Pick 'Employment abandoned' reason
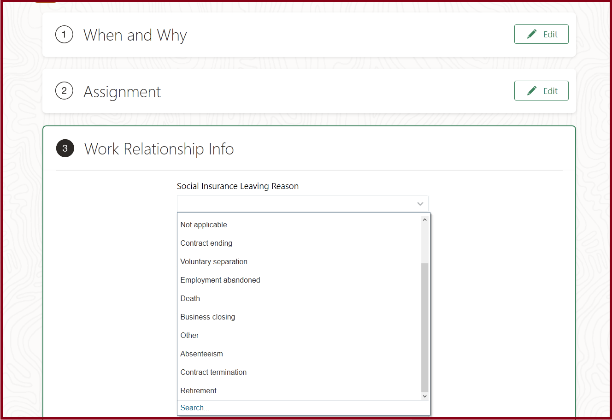The height and width of the screenshot is (420, 612). pos(220,280)
